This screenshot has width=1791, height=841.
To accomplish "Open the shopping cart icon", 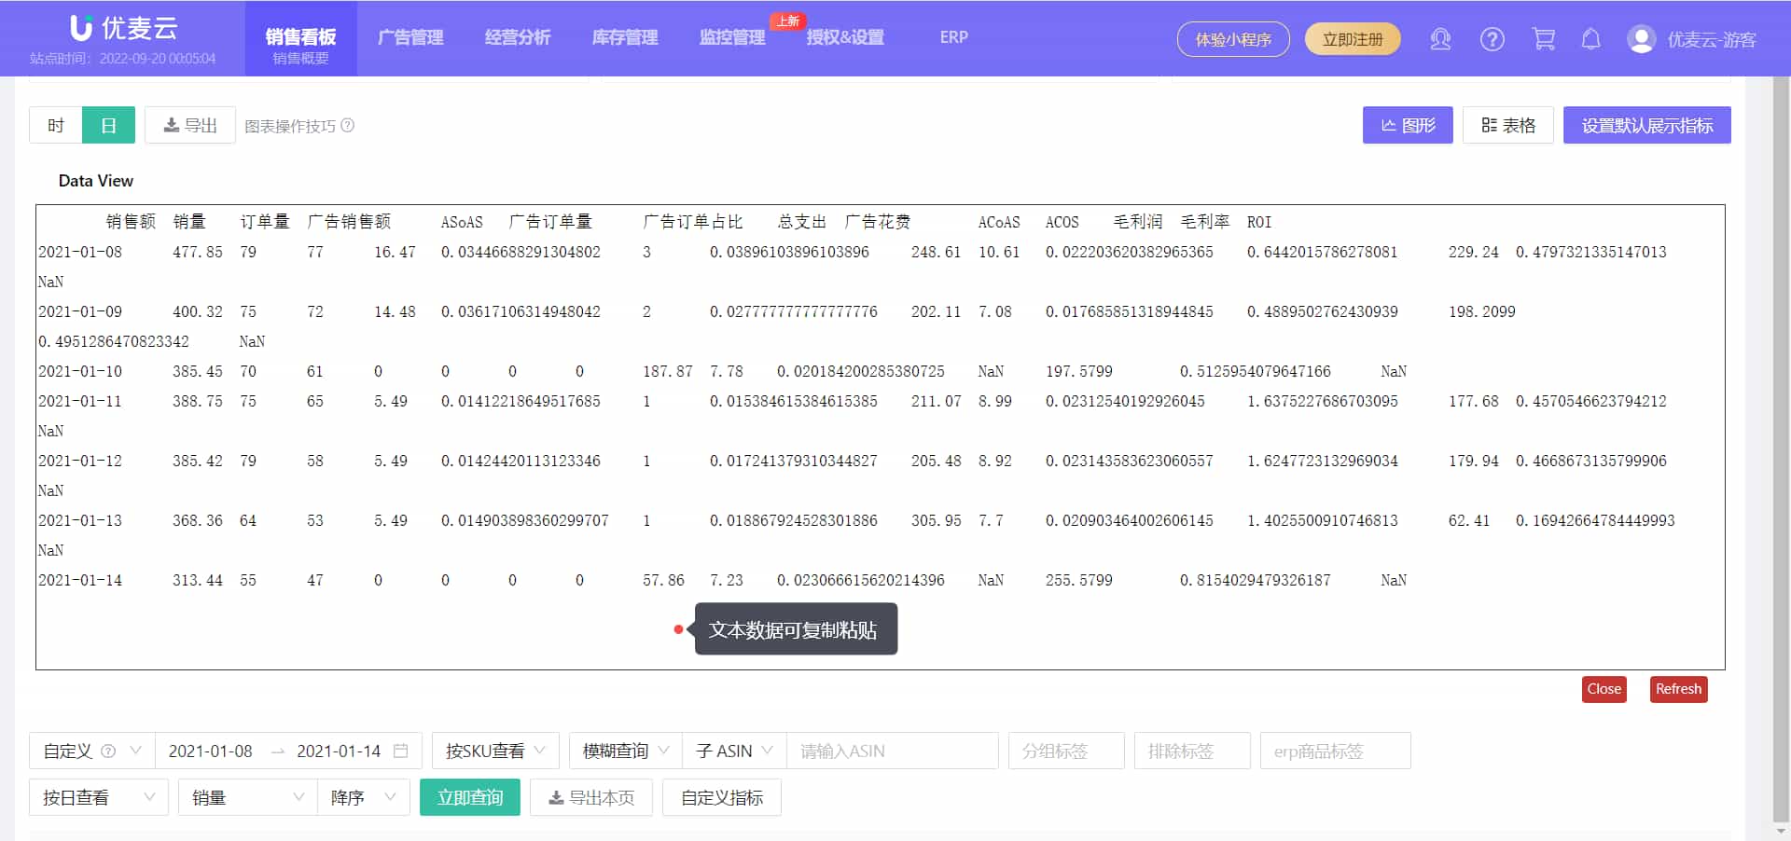I will click(1543, 39).
